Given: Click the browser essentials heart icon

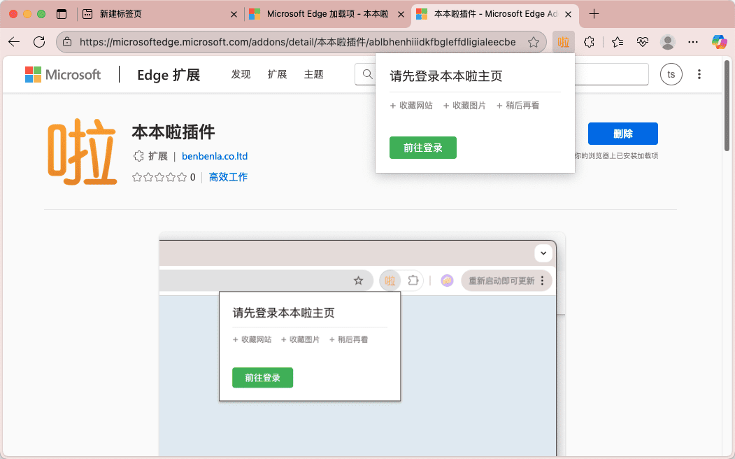Looking at the screenshot, I should [x=643, y=42].
